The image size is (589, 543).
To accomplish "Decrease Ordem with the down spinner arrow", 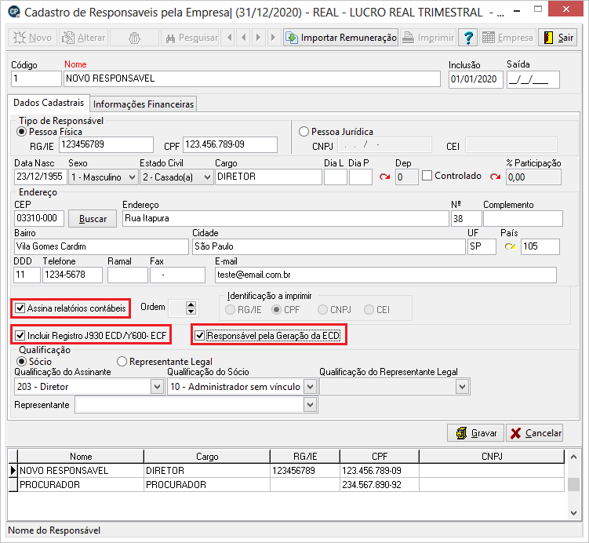I will tap(191, 312).
